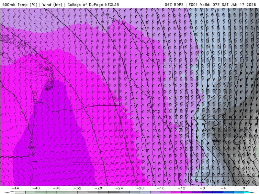Click the -36 color scale label

57,188
